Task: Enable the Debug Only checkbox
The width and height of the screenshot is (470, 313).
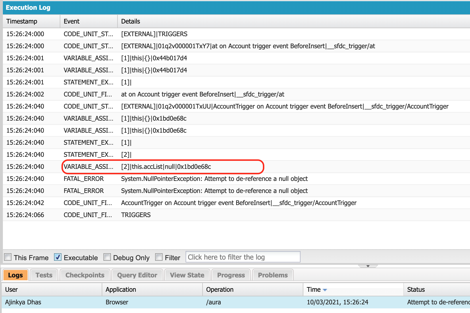Action: [x=107, y=257]
